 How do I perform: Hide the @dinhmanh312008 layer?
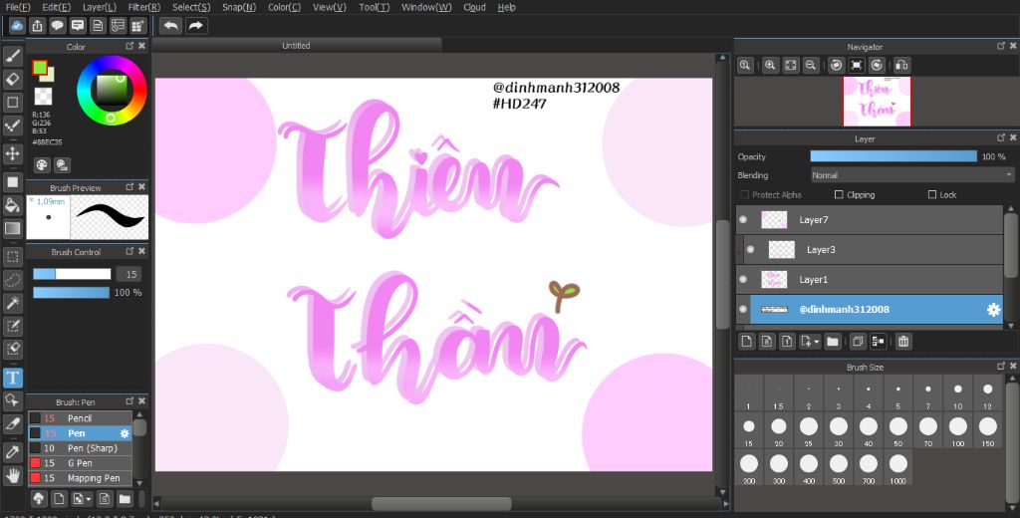point(743,310)
